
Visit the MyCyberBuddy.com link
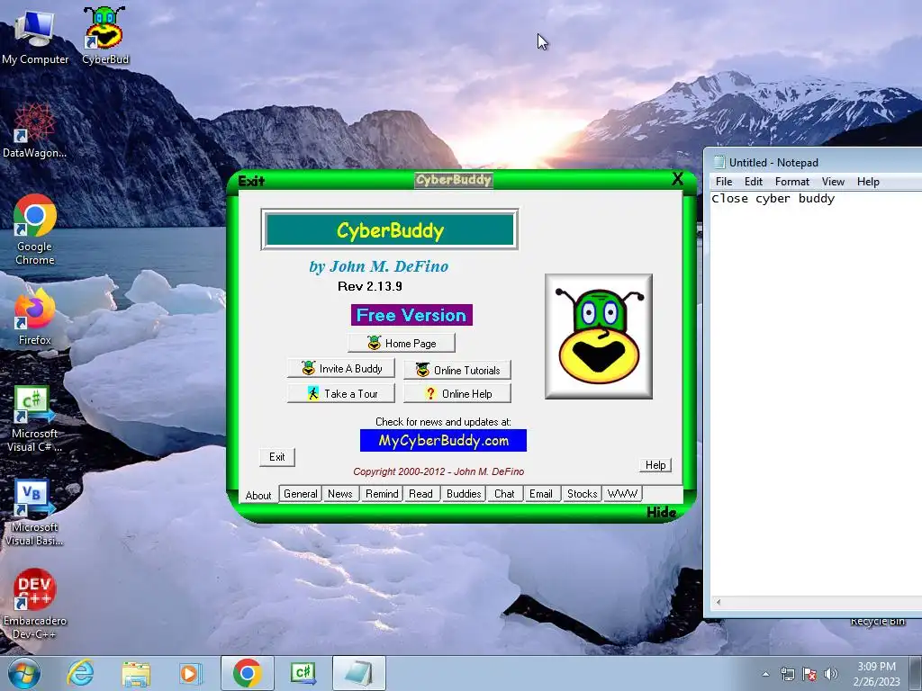click(x=443, y=441)
